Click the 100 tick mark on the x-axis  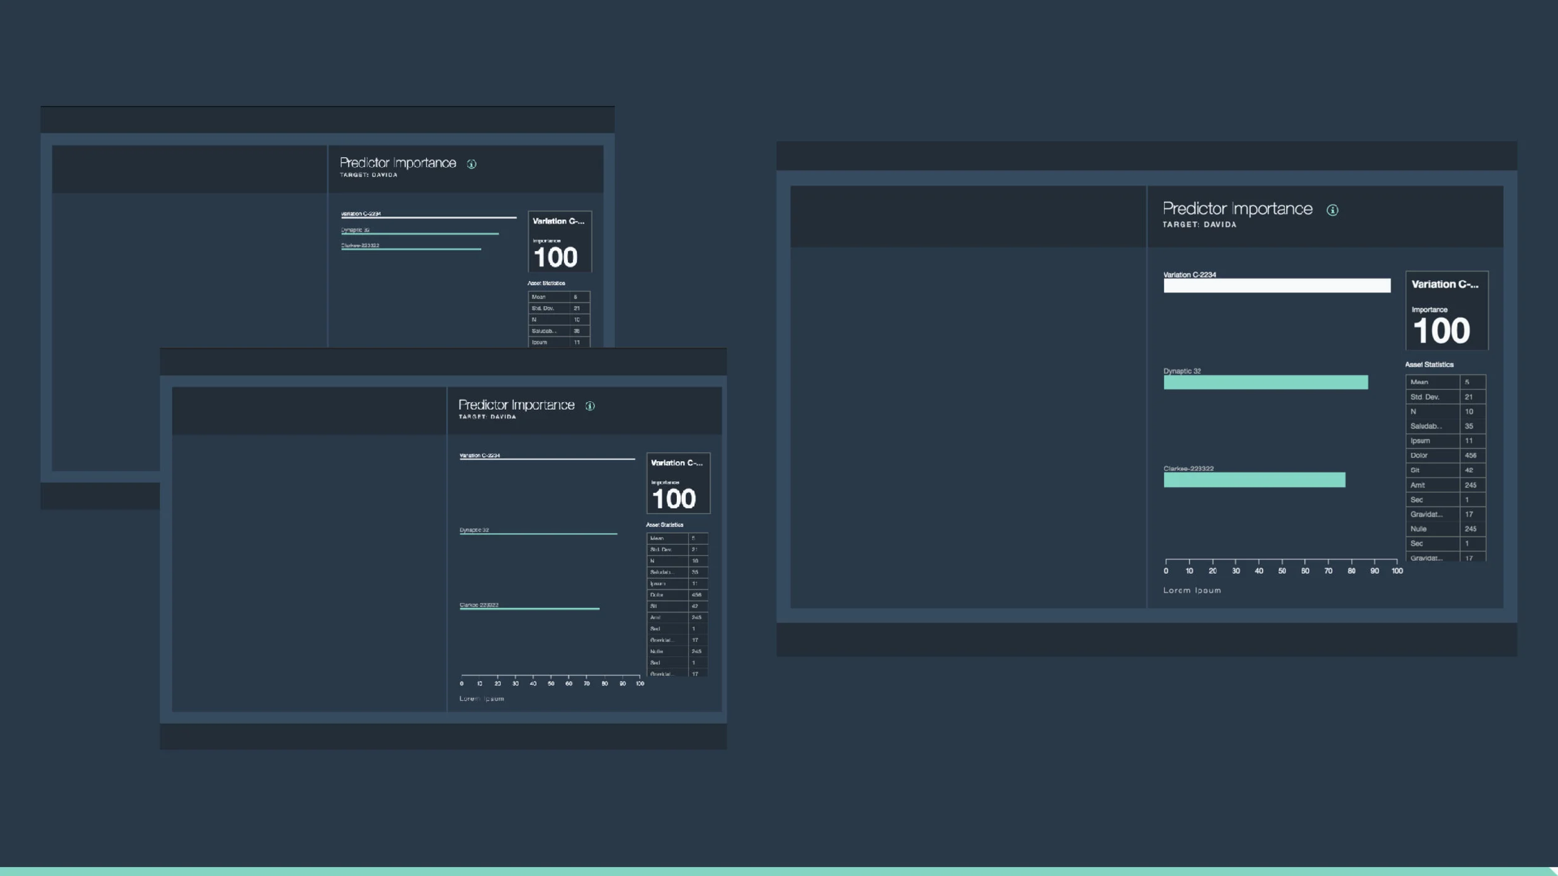(x=1398, y=569)
